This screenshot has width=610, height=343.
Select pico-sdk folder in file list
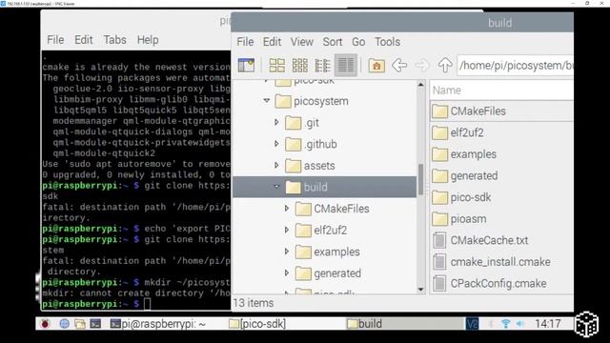tap(461, 197)
